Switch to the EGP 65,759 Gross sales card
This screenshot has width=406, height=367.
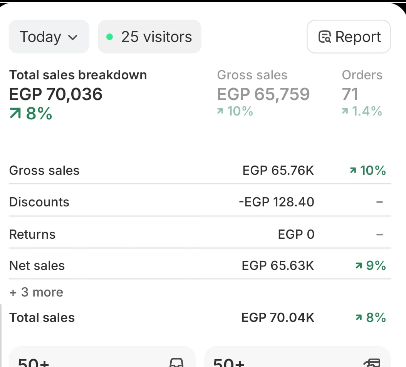click(263, 94)
